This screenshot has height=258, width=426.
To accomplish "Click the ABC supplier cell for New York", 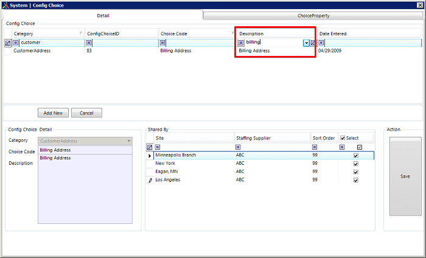I will (273, 163).
